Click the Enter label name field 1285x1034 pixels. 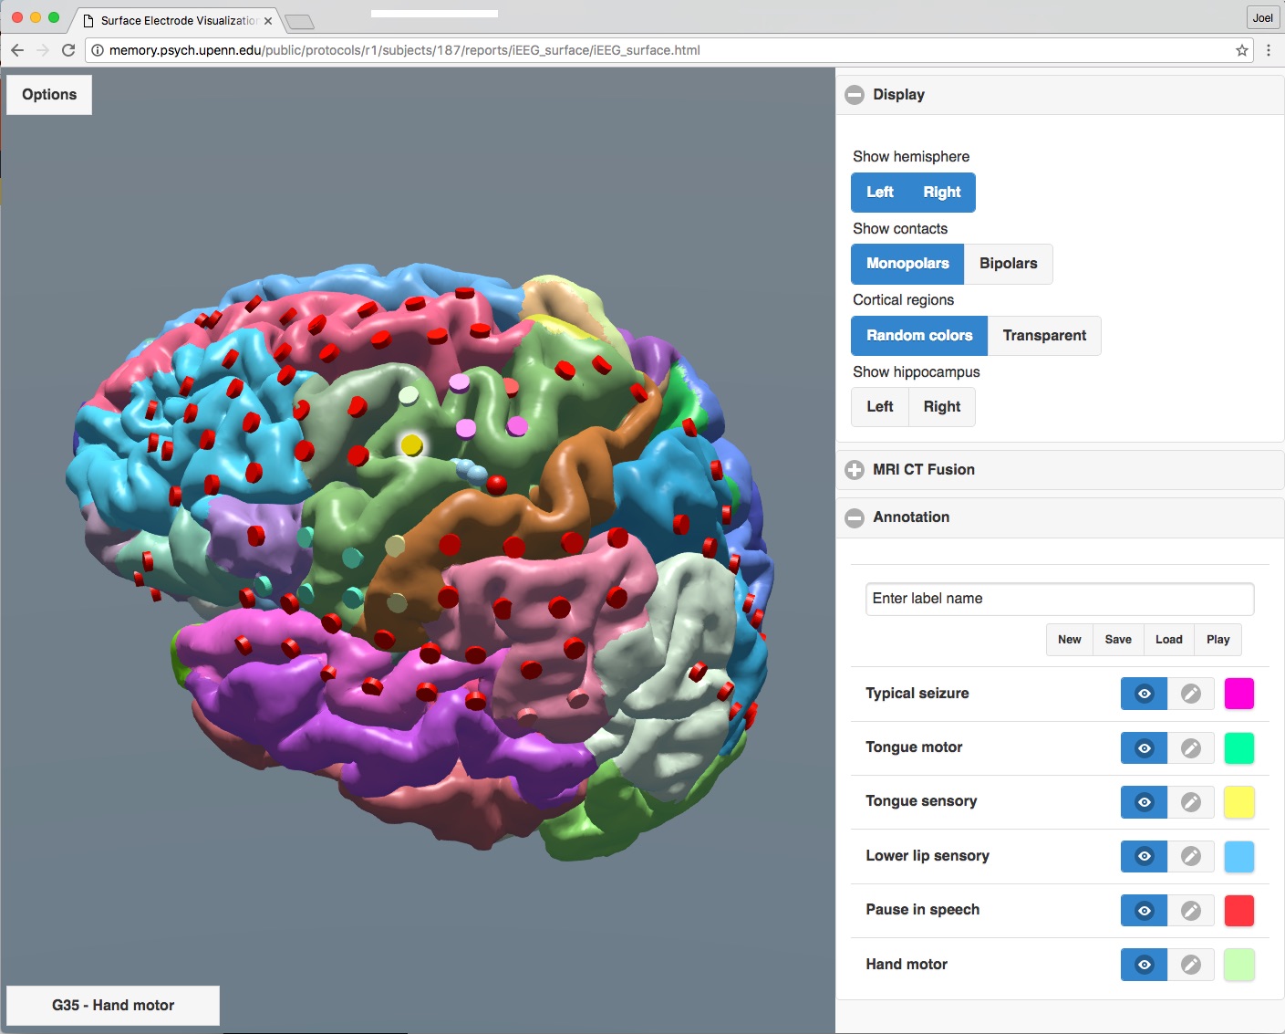1059,599
